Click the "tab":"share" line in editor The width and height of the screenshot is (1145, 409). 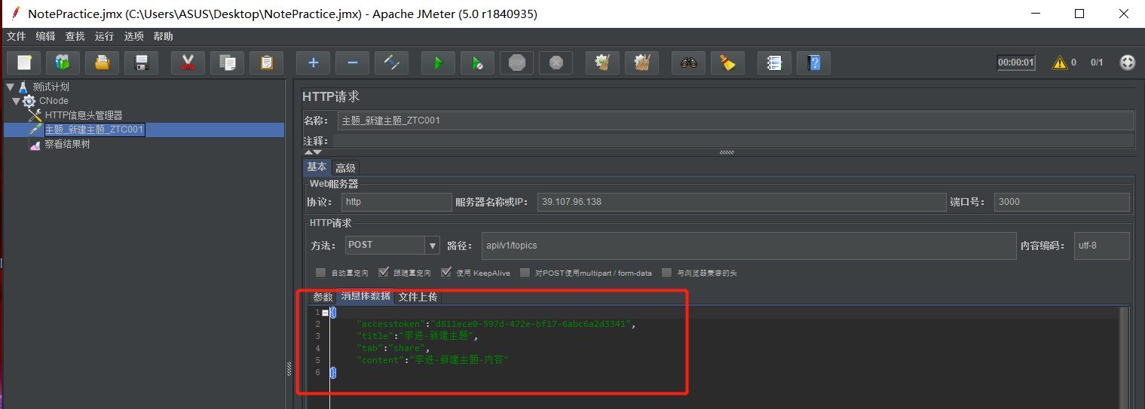point(392,348)
